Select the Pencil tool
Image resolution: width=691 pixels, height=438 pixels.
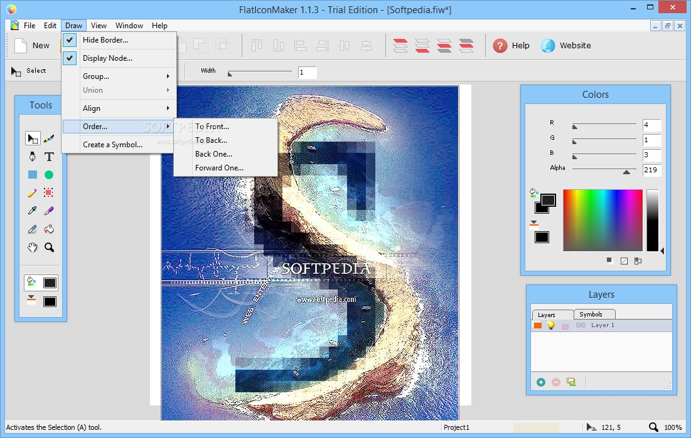tap(33, 193)
